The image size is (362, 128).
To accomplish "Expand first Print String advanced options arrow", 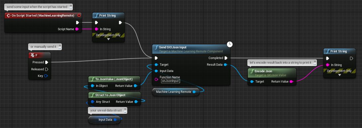I will click(x=108, y=39).
